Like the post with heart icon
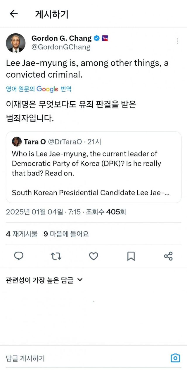This screenshot has width=187, height=370. point(93,256)
